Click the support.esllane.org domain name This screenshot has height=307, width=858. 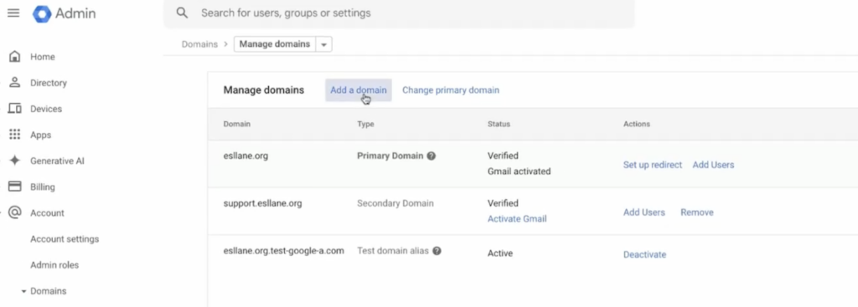pyautogui.click(x=262, y=203)
